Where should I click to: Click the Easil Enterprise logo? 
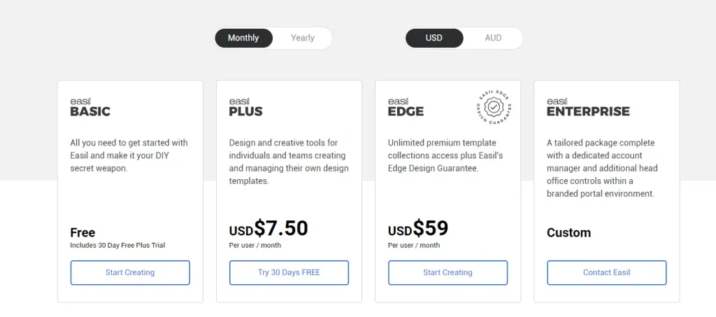[x=588, y=107]
